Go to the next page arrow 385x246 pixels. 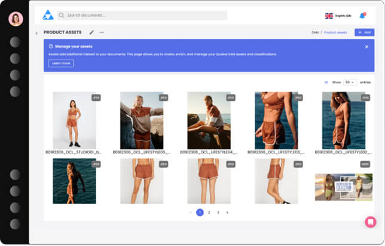[227, 213]
